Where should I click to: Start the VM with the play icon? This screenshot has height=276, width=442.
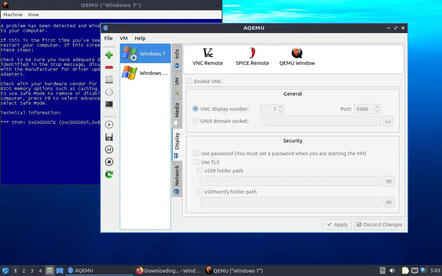tap(109, 125)
